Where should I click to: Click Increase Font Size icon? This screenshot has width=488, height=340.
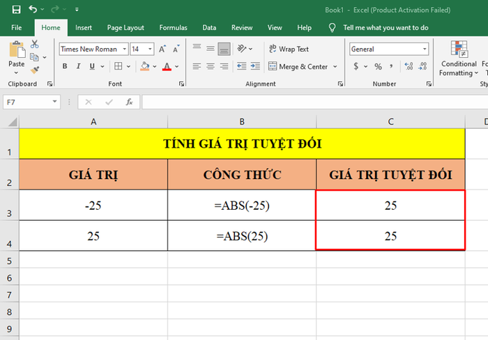(162, 49)
